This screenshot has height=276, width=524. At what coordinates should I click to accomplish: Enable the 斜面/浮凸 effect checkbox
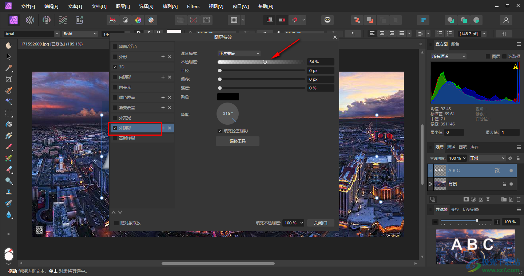click(x=115, y=47)
